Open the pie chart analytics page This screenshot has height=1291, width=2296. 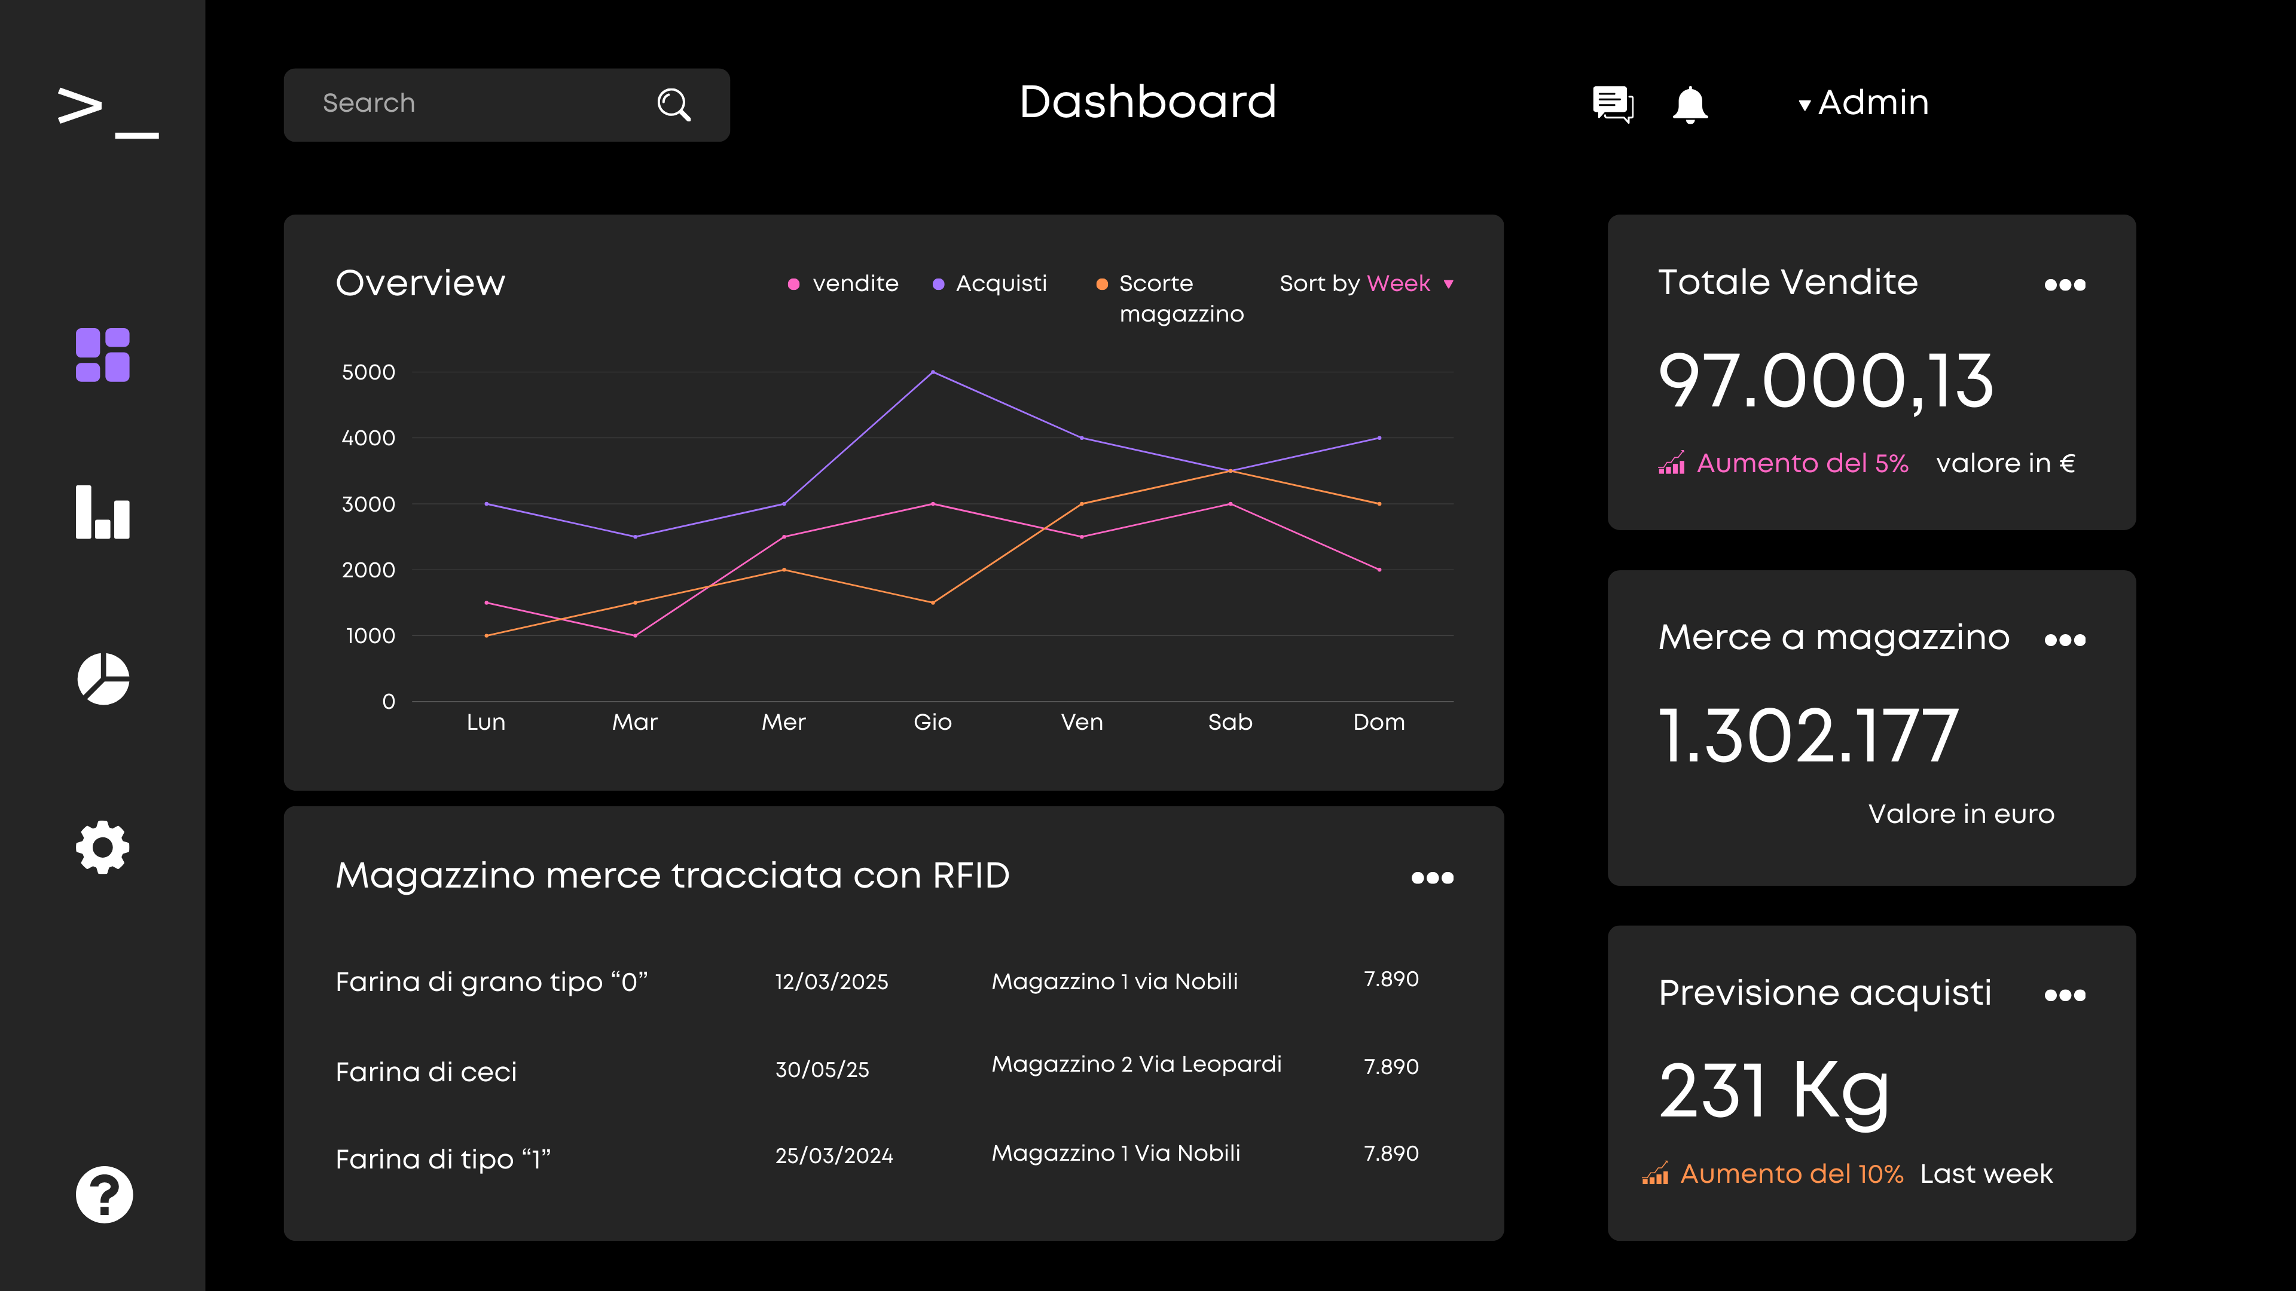tap(103, 679)
